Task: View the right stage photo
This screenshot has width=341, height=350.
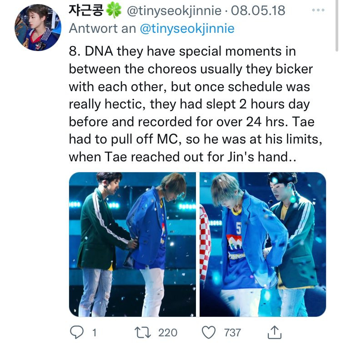Action: 263,244
